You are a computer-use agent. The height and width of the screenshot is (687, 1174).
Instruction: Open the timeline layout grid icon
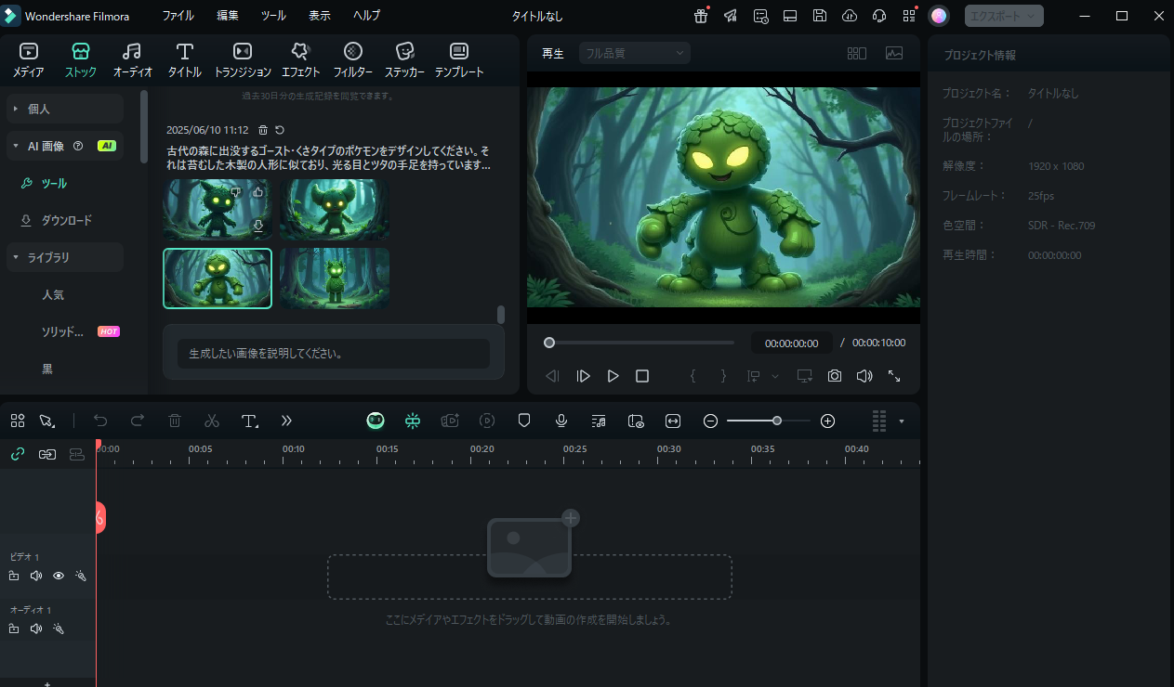[x=18, y=421]
